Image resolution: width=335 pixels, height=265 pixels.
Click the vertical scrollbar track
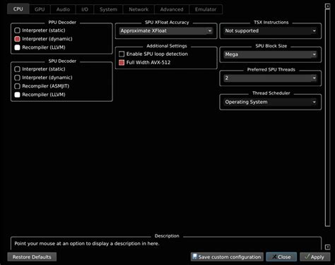[x=327, y=118]
